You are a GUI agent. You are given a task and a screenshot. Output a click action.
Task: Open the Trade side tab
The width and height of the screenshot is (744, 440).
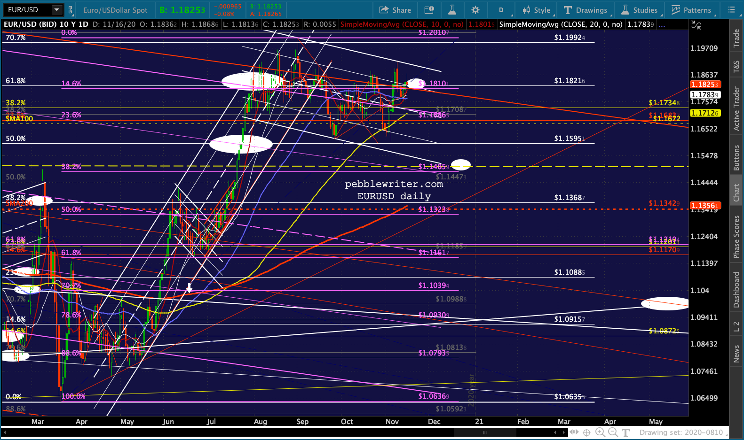736,38
